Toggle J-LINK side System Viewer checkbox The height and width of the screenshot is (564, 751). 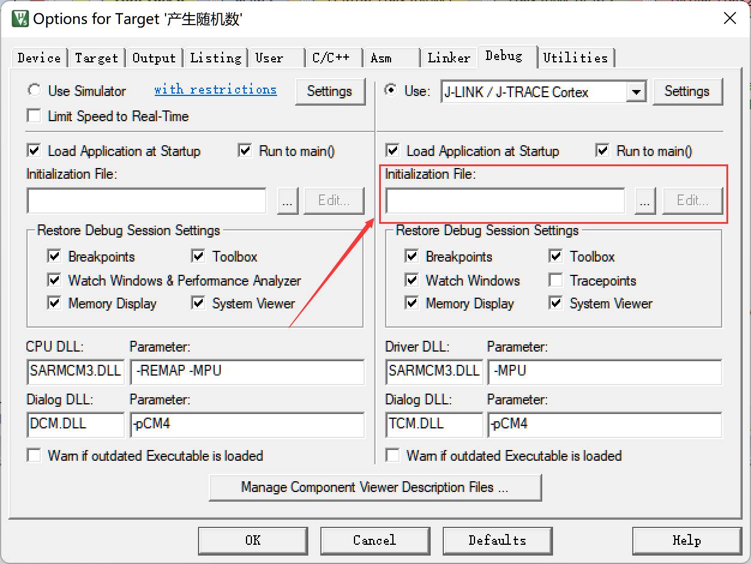pos(556,303)
